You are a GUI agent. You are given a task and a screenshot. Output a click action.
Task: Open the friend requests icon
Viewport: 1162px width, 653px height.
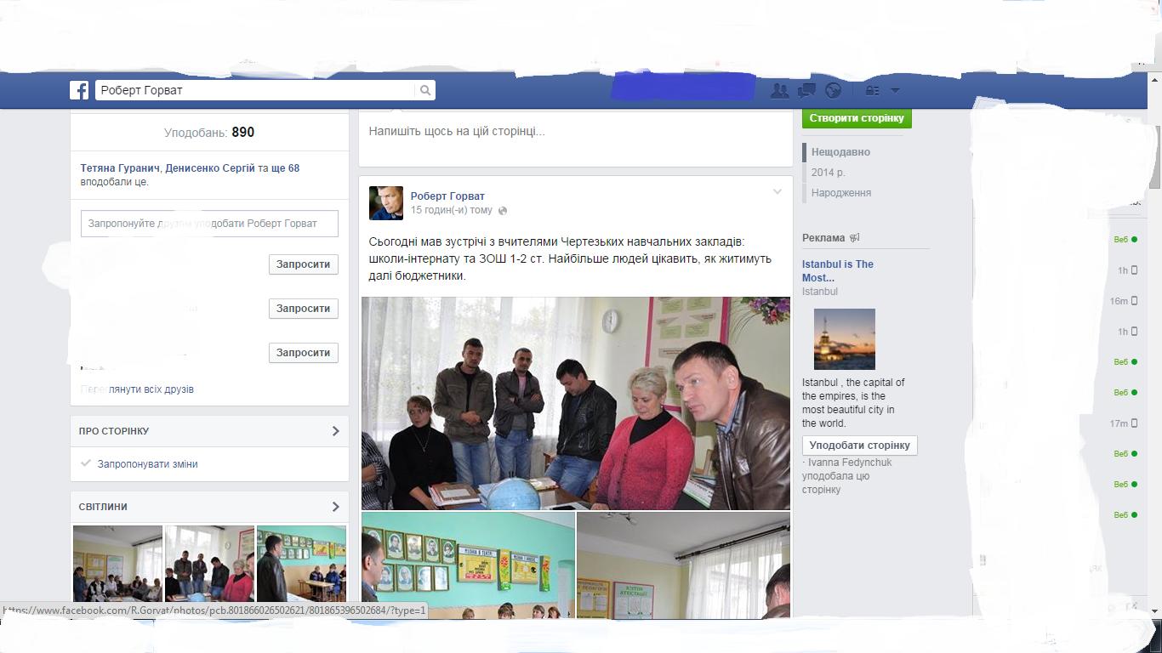(779, 90)
